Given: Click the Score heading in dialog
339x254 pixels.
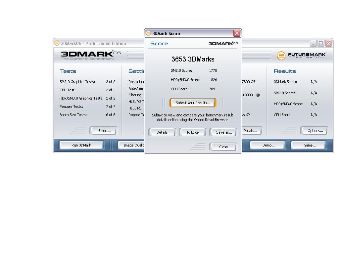Looking at the screenshot, I should 159,43.
